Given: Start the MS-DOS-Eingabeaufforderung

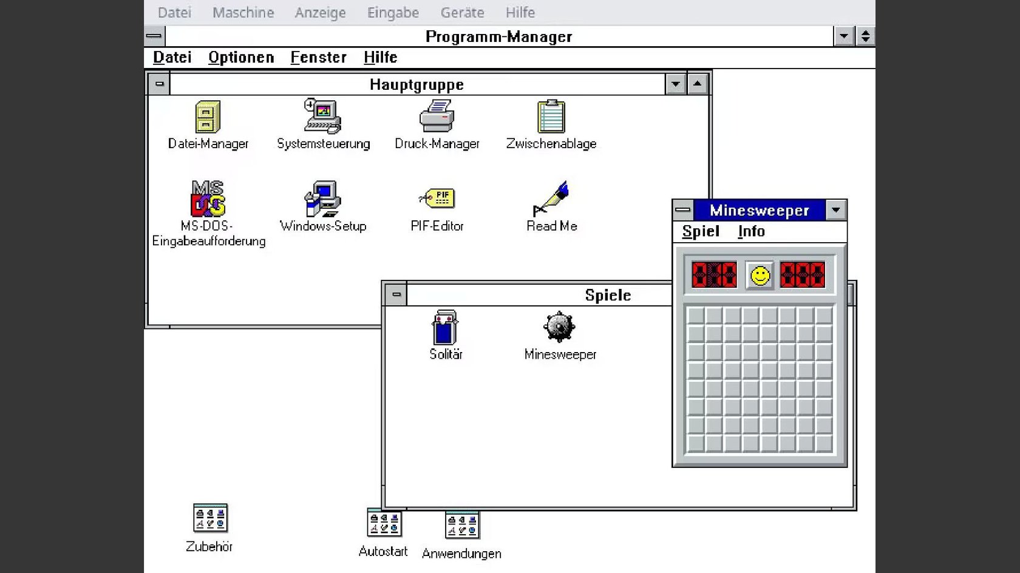Looking at the screenshot, I should [x=208, y=200].
